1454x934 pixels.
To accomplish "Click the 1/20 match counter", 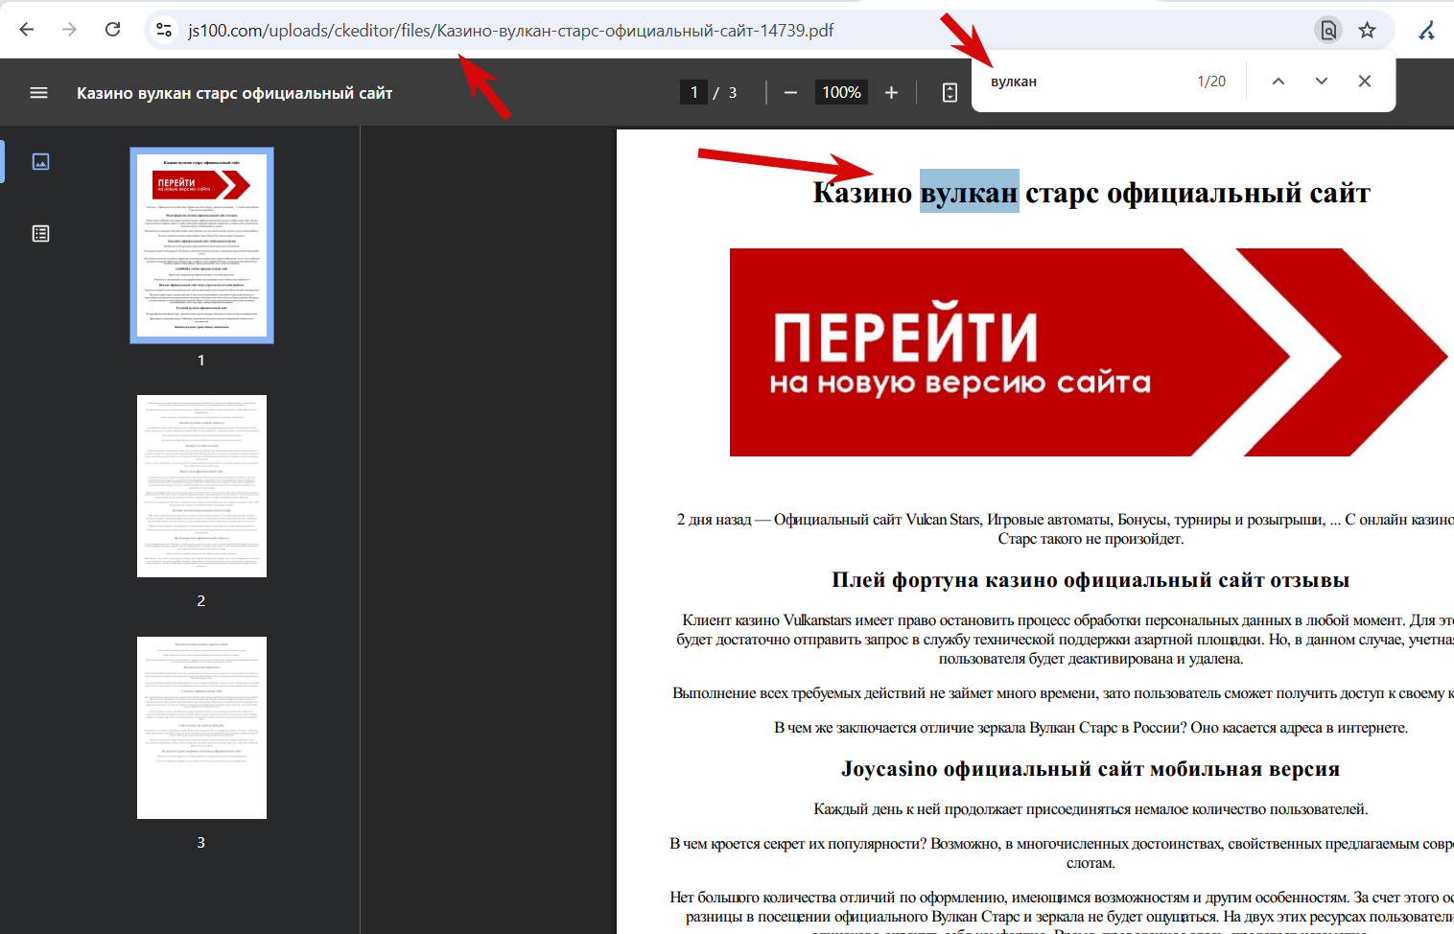I will coord(1211,82).
